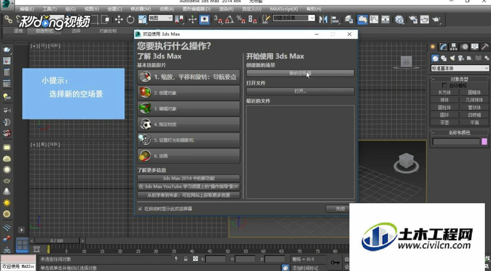The image size is (491, 271).
Task: Open the Hierarchy command panel tab
Action: [454, 47]
